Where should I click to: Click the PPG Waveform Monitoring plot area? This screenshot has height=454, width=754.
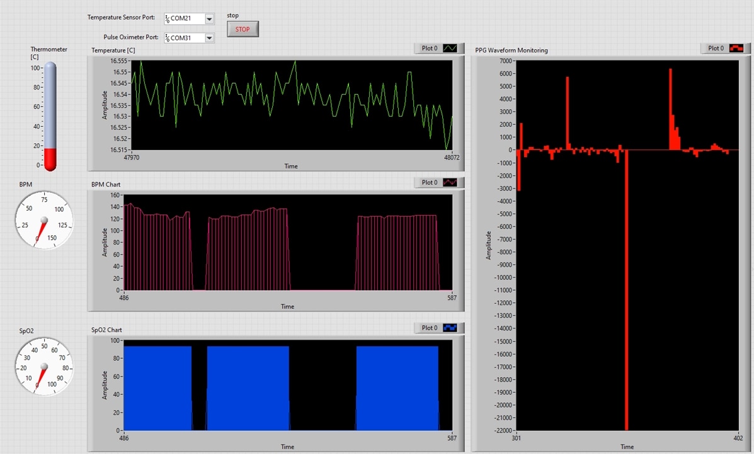[627, 245]
